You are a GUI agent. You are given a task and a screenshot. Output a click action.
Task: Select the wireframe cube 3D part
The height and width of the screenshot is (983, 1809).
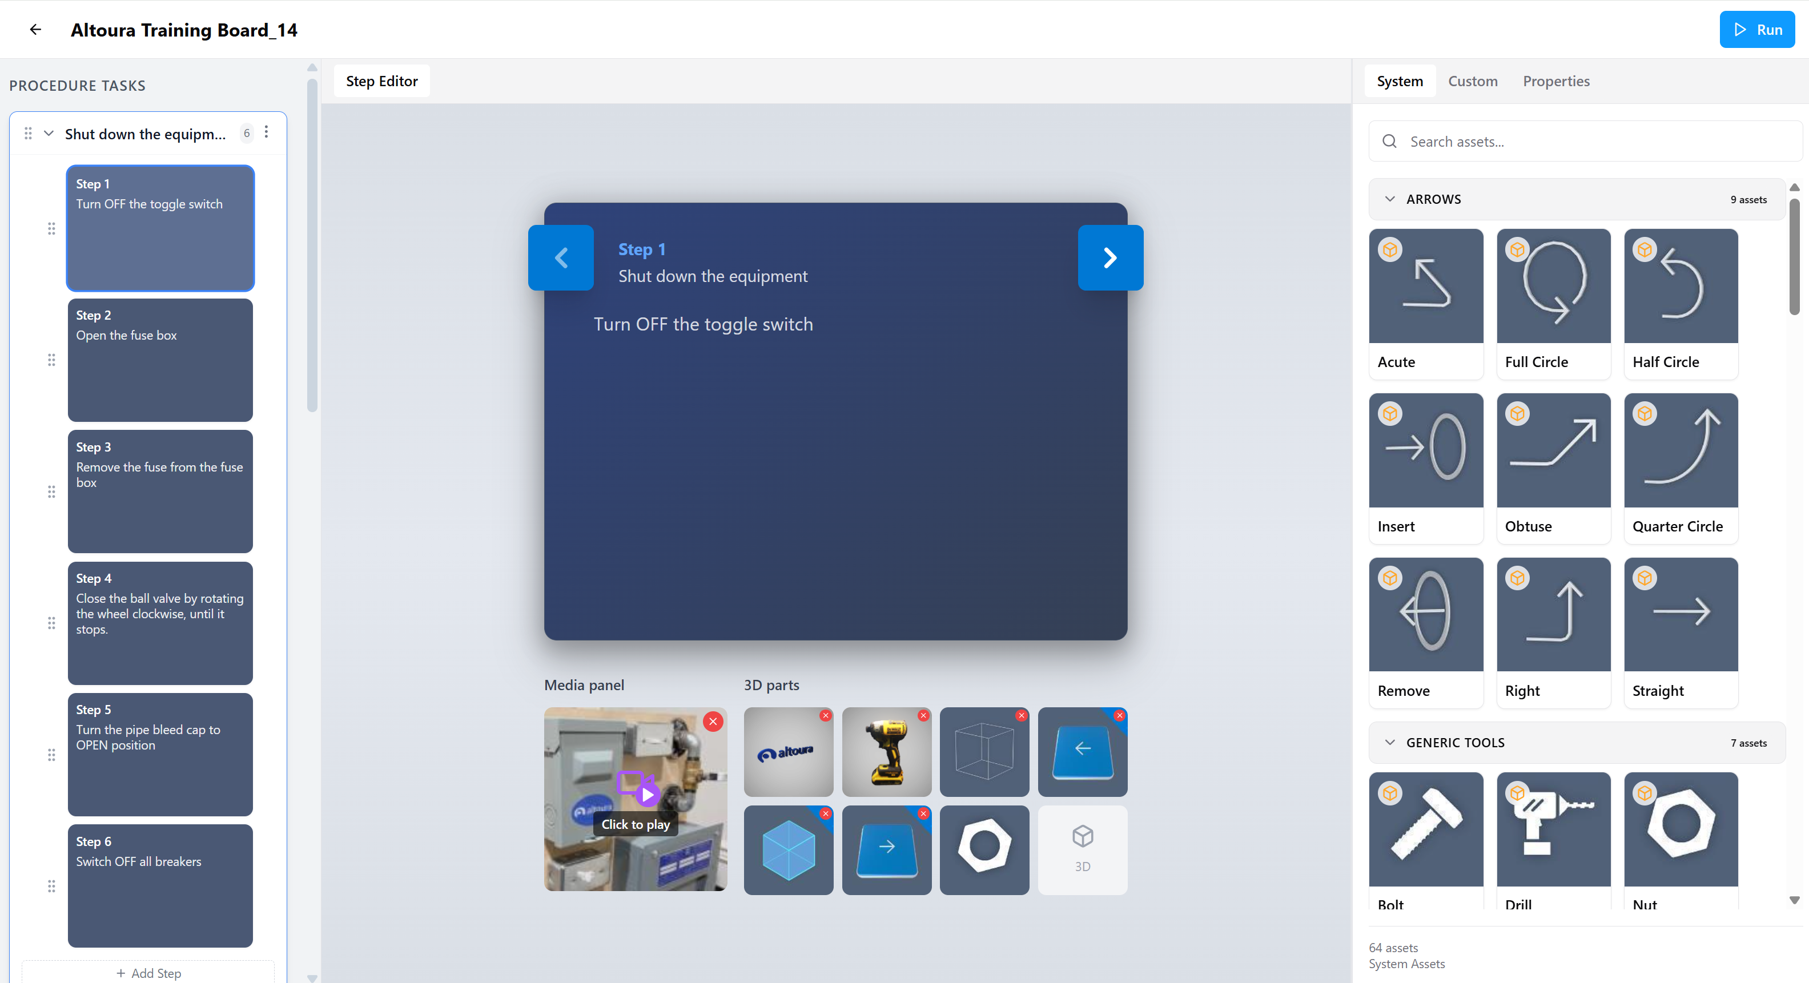point(984,751)
